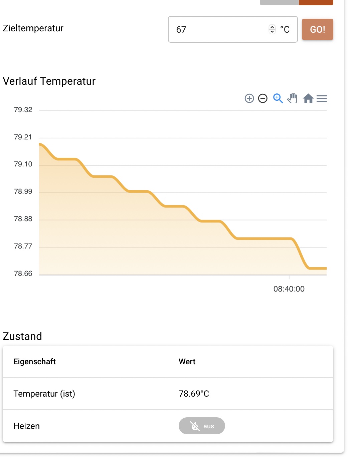This screenshot has height=463, width=358.
Task: Zoom in on the temperature chart
Action: click(249, 98)
